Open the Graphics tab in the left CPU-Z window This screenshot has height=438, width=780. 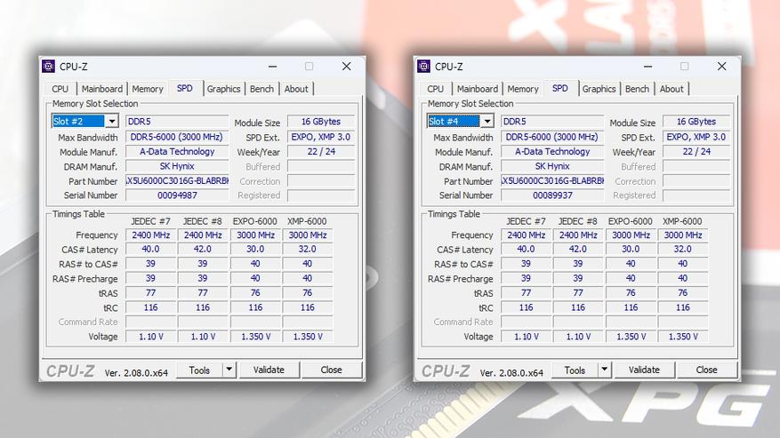223,89
